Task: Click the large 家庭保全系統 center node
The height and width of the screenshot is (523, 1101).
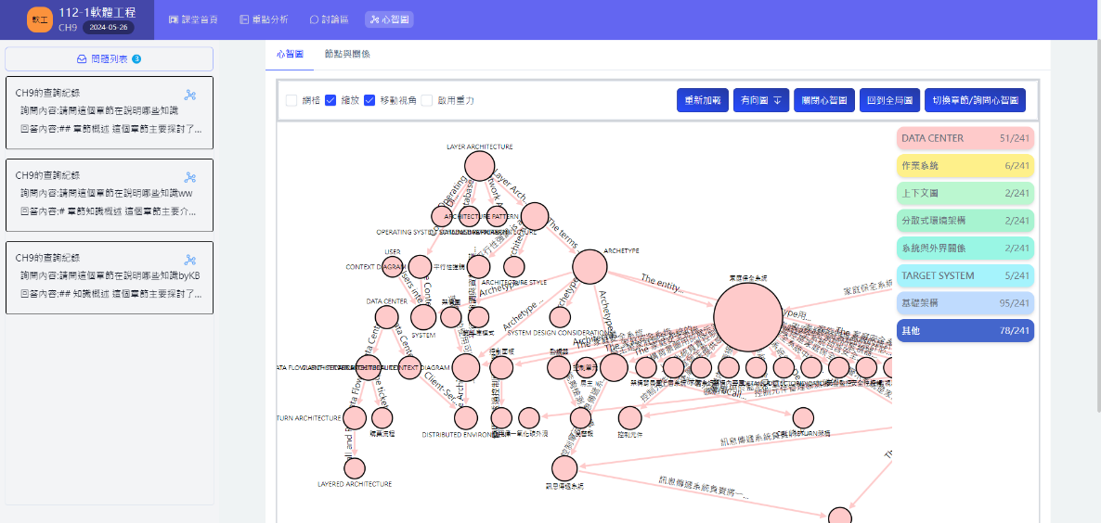Action: click(x=747, y=316)
